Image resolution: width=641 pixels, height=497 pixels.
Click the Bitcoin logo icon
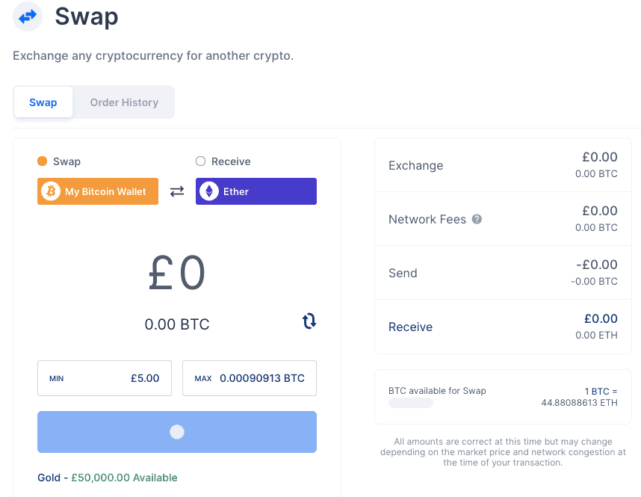pyautogui.click(x=51, y=191)
